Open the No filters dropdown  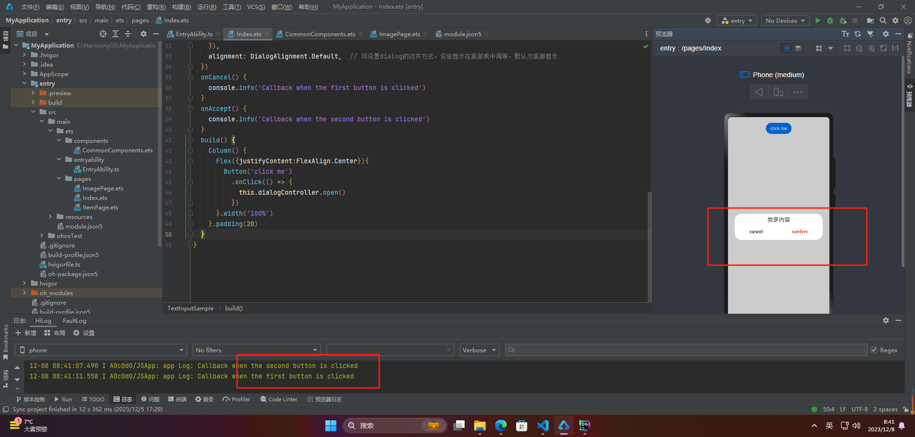coord(256,350)
